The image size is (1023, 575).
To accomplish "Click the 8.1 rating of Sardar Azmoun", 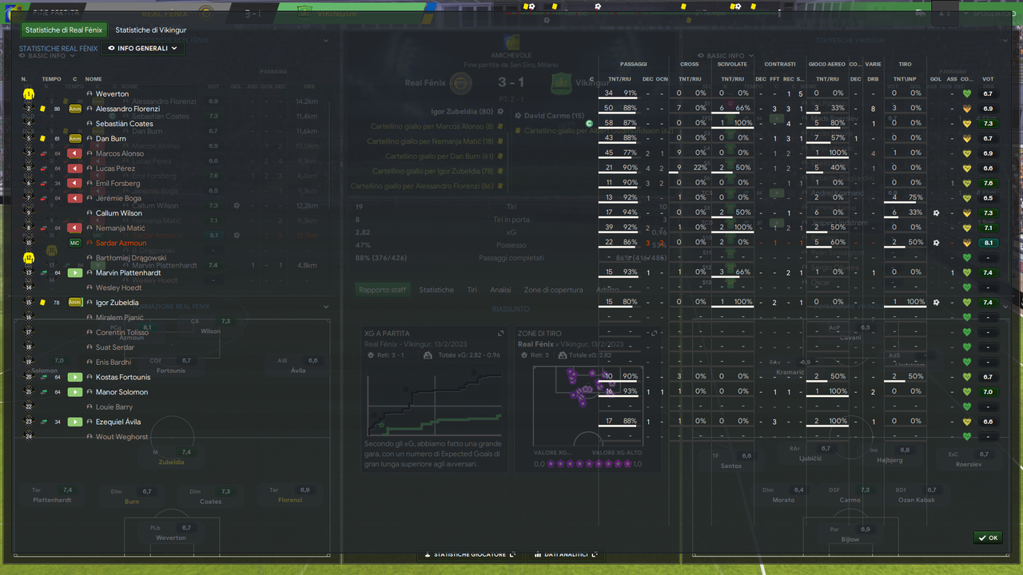I will tap(988, 243).
